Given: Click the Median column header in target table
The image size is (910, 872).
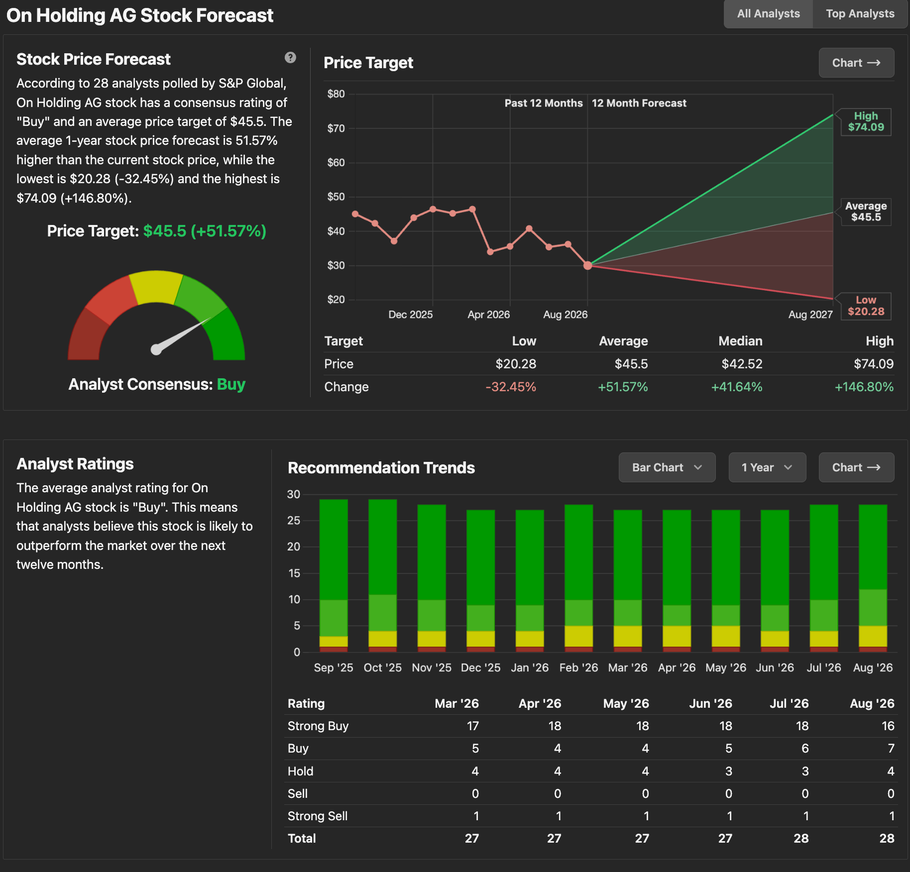Looking at the screenshot, I should [x=740, y=341].
